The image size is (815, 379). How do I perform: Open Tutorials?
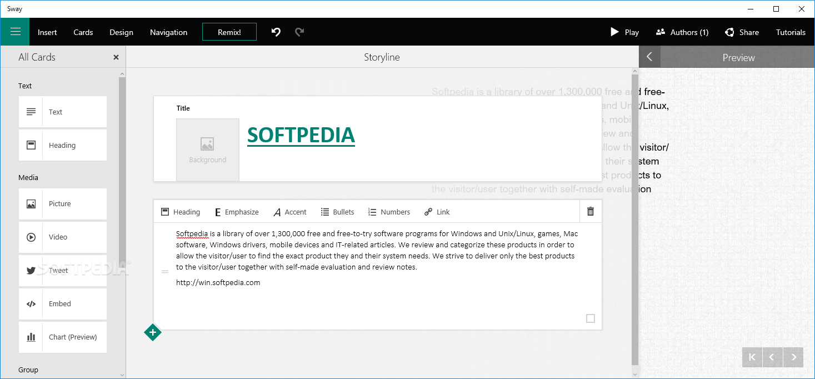click(x=791, y=32)
